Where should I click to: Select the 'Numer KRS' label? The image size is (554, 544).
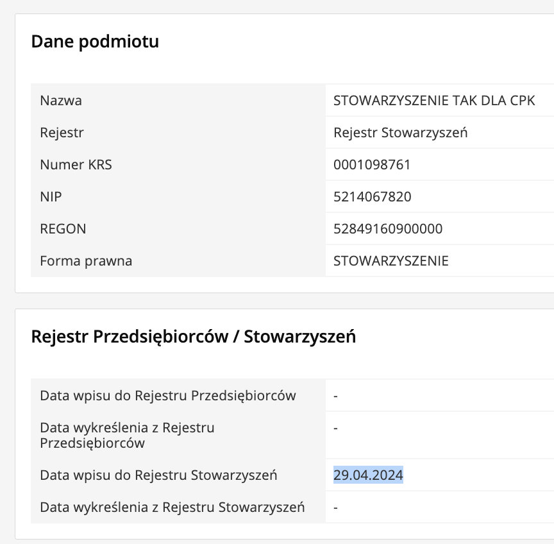click(x=76, y=165)
